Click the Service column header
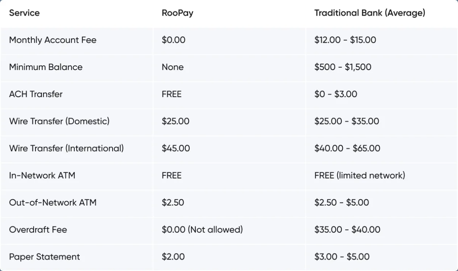Screen dimensions: 458x271 24,13
